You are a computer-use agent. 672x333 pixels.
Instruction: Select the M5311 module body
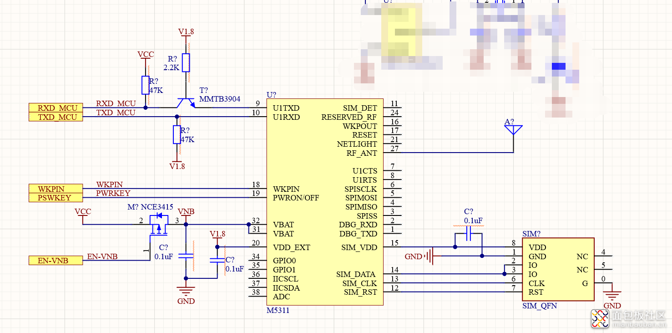click(325, 202)
